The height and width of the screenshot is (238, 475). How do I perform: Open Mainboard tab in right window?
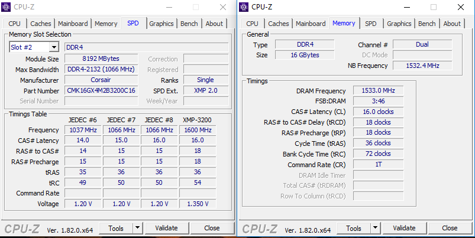(x=311, y=24)
